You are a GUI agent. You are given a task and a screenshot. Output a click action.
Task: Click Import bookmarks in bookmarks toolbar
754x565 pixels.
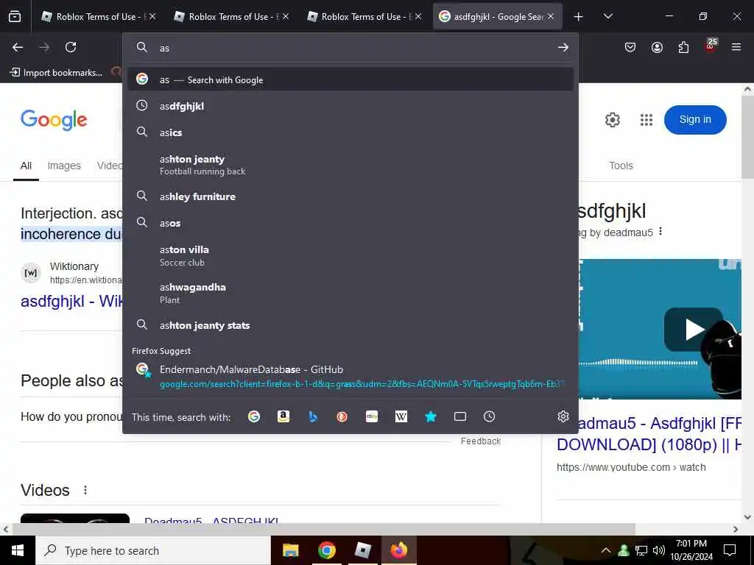pyautogui.click(x=56, y=73)
